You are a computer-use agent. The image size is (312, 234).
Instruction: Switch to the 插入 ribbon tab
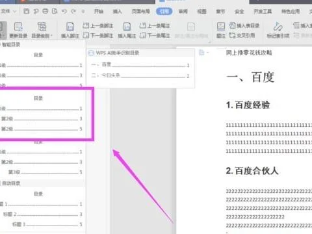(118, 11)
